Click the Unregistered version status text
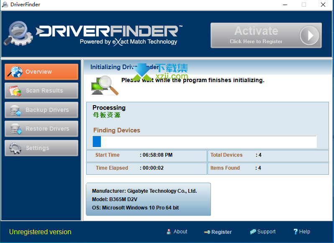334x243 pixels. [x=40, y=232]
